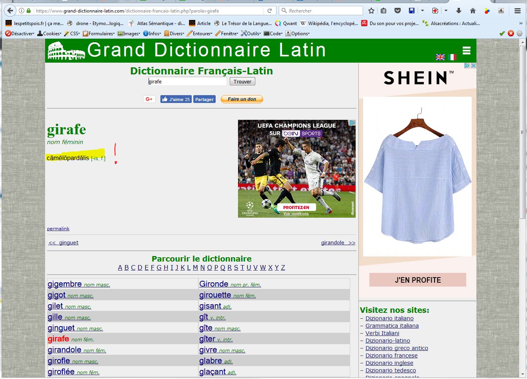Viewport: 527px width, 379px height.
Task: Switch to English via the UK flag
Action: [440, 57]
